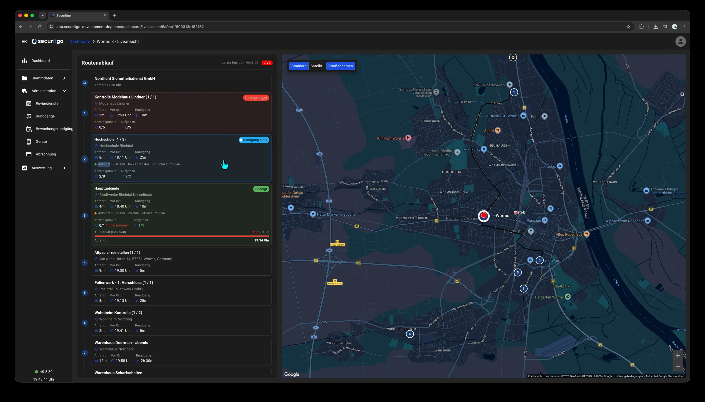
Task: Open Abrechnung in the sidebar
Action: tap(46, 154)
